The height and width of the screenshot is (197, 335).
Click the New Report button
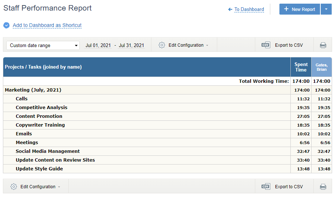[300, 9]
